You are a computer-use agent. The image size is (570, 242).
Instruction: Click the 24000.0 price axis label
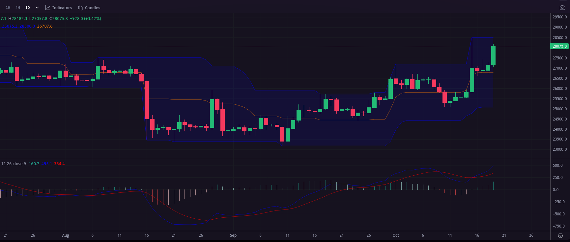click(560, 129)
